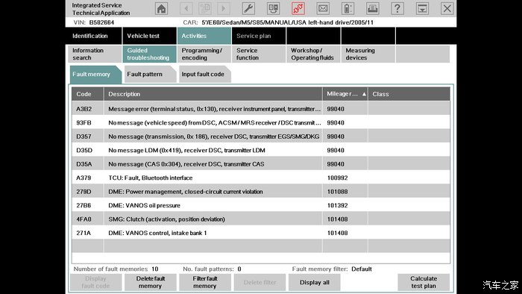Sort by the Description column header
The height and width of the screenshot is (294, 522).
coord(213,94)
